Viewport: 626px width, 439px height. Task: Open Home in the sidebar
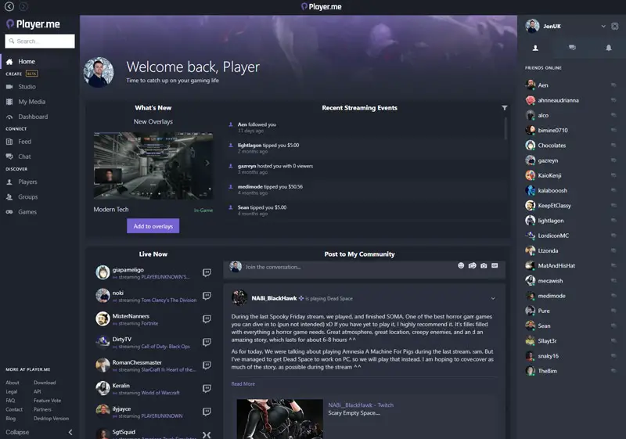pos(26,62)
